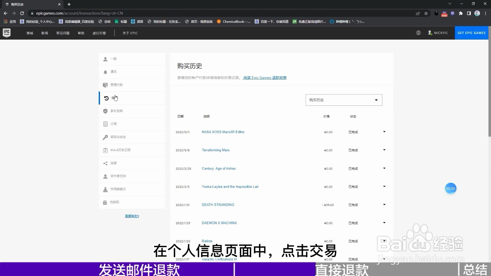491x276 pixels.
Task: Expand the NASA XOSS MarsXR Editor row
Action: coord(384,132)
